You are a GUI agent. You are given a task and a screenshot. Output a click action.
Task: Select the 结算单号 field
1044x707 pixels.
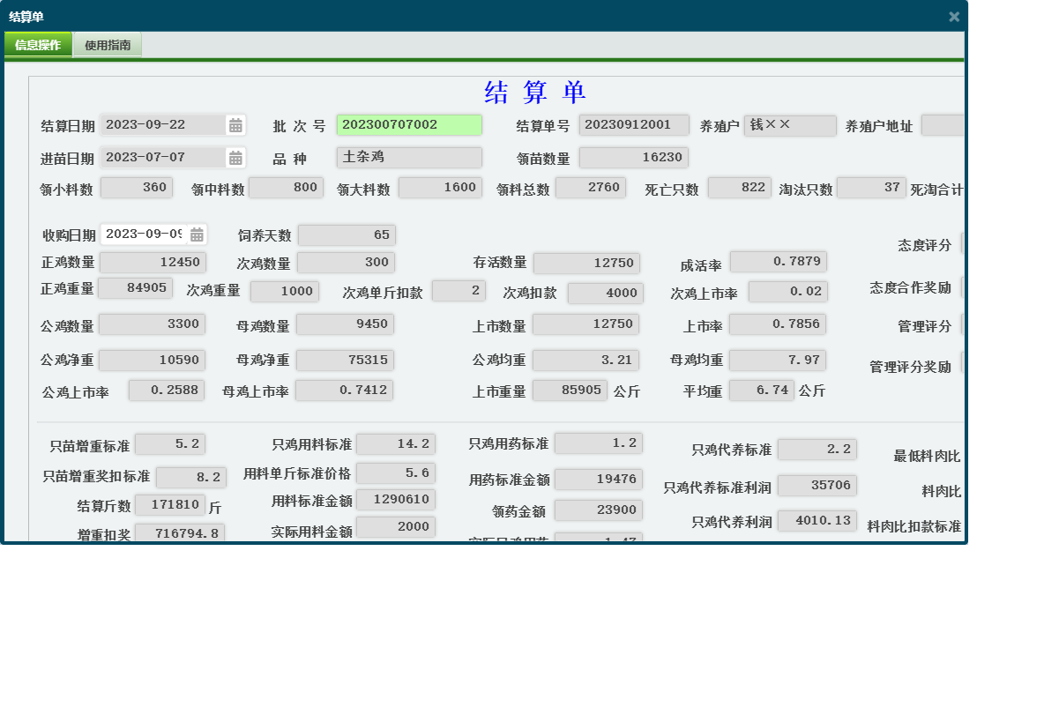[x=634, y=124]
